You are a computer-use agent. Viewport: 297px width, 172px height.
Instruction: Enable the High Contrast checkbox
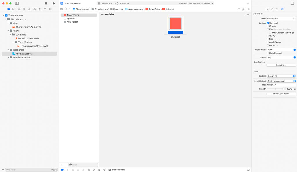click(x=268, y=53)
